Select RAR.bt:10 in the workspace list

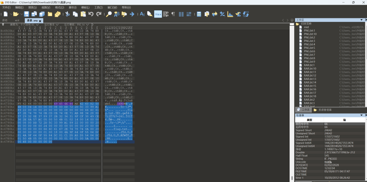(x=310, y=68)
